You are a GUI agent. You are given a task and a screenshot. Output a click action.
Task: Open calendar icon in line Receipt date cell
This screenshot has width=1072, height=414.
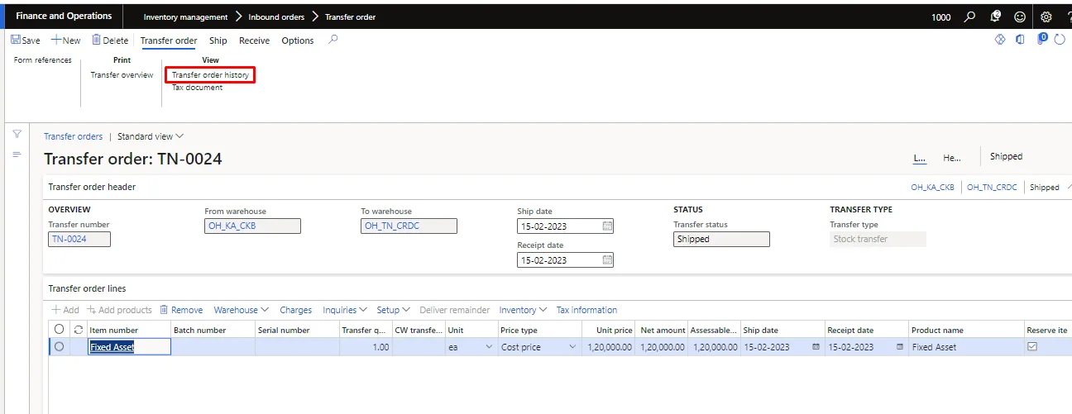[899, 347]
